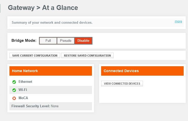Open View Connected Devices
The width and height of the screenshot is (188, 121).
click(122, 84)
